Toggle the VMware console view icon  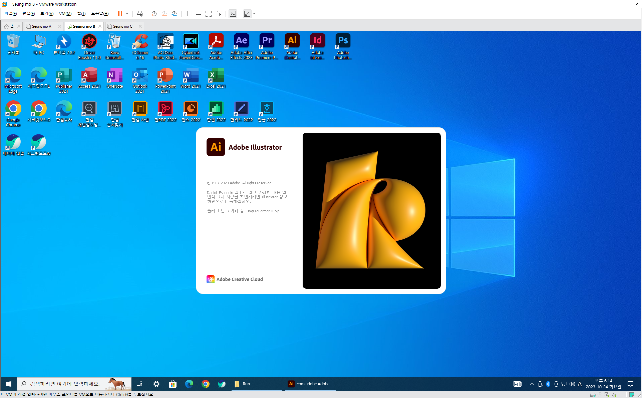(x=233, y=14)
